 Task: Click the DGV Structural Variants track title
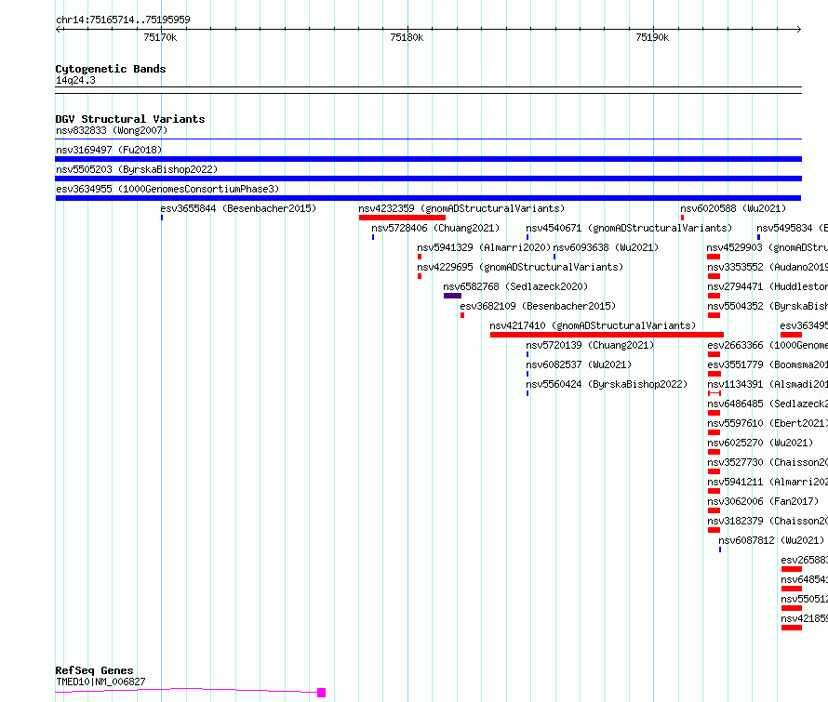130,119
